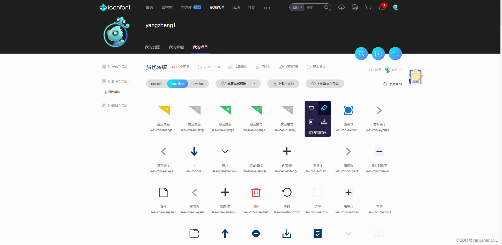Open 回收站
The image size is (502, 245).
click(263, 67)
